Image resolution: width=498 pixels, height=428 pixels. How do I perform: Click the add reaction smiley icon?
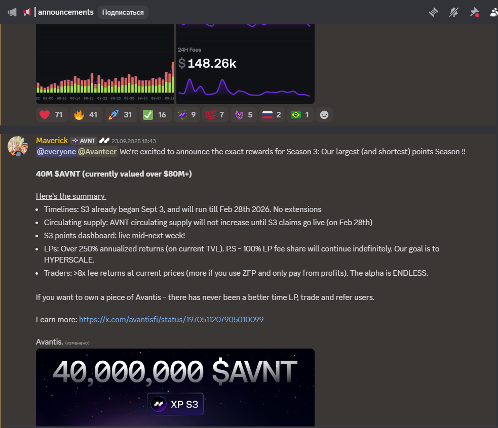tap(324, 115)
